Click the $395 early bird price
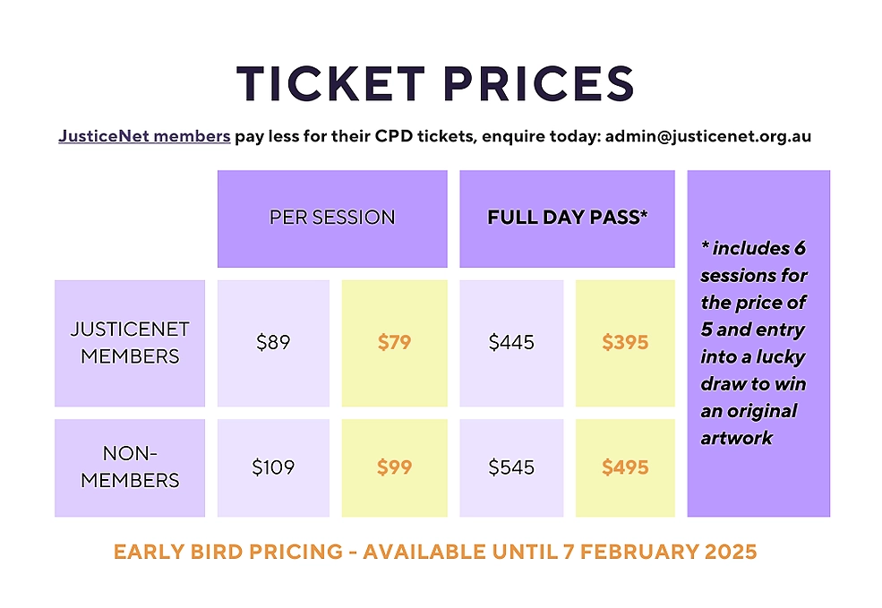Screen dimensions: 882x608 point(625,342)
